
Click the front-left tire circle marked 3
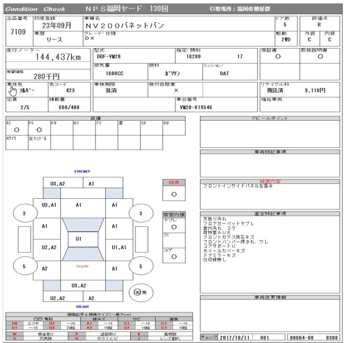(x=24, y=213)
